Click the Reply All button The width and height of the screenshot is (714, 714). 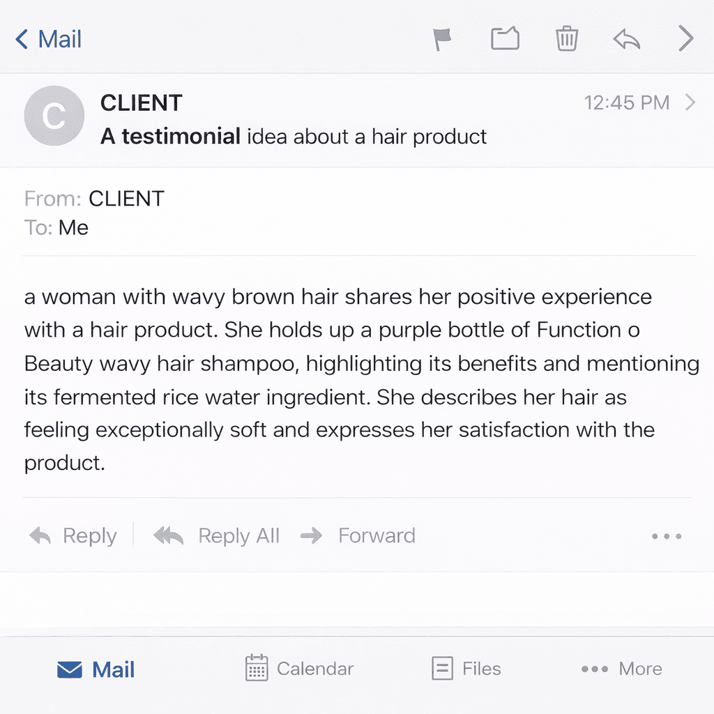point(217,535)
